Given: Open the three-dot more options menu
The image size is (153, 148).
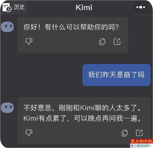Looking at the screenshot, I should [x=141, y=7].
